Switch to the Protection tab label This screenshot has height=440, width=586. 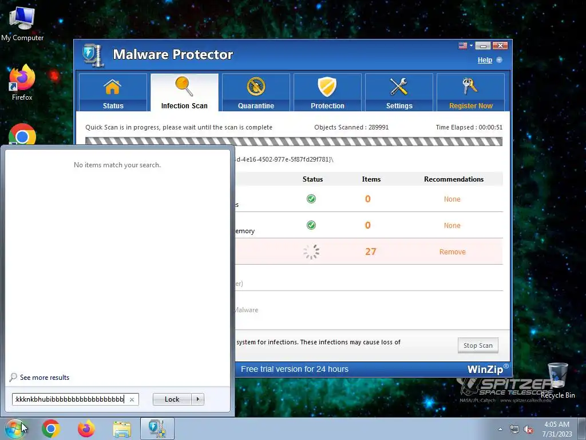327,106
